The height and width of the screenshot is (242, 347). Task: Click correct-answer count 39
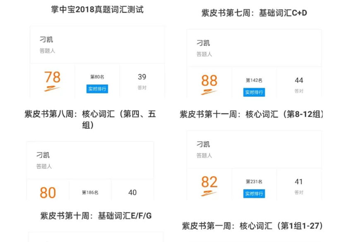click(x=142, y=77)
